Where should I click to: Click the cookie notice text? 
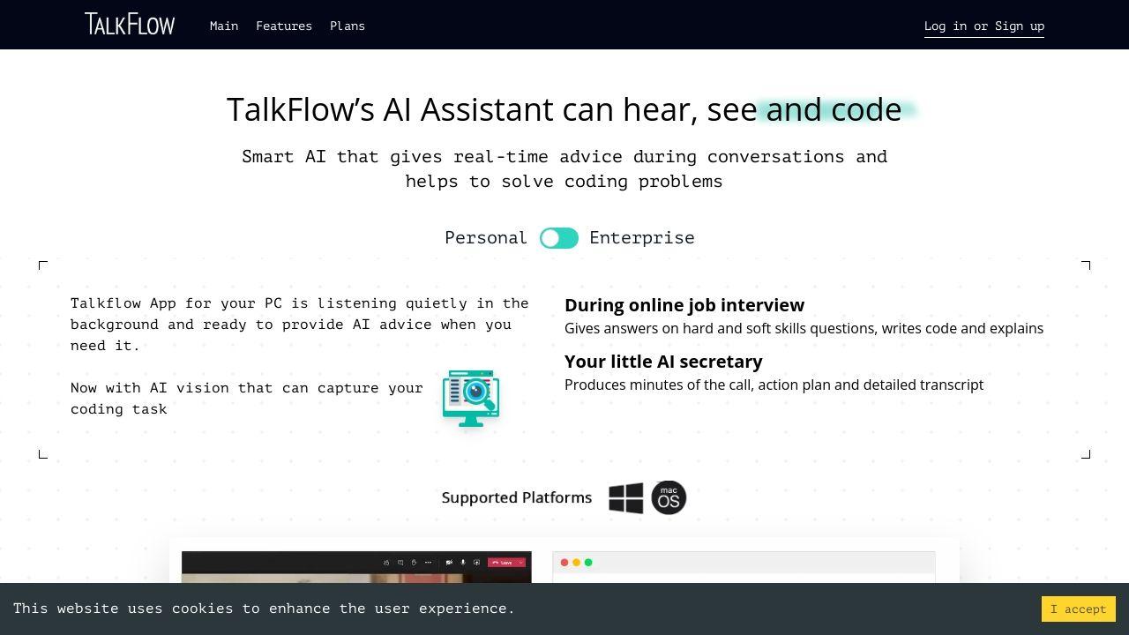point(264,608)
